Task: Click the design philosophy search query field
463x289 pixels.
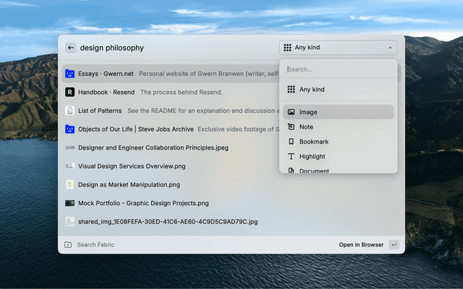Action: click(174, 48)
